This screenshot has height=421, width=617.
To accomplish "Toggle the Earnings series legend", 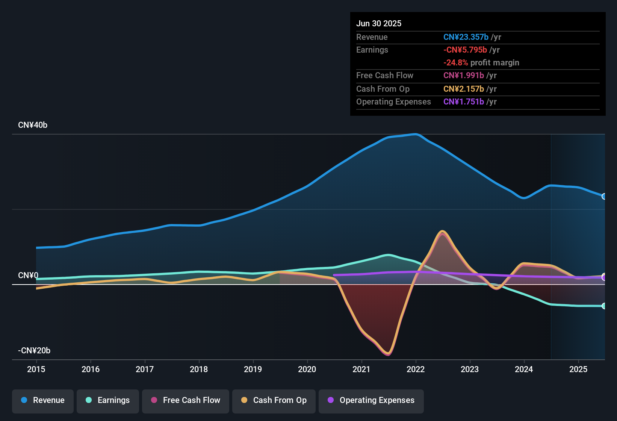I will pyautogui.click(x=108, y=400).
